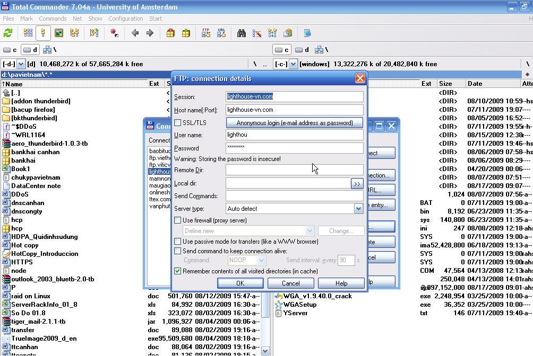Click the Pack files box icon

[x=170, y=33]
